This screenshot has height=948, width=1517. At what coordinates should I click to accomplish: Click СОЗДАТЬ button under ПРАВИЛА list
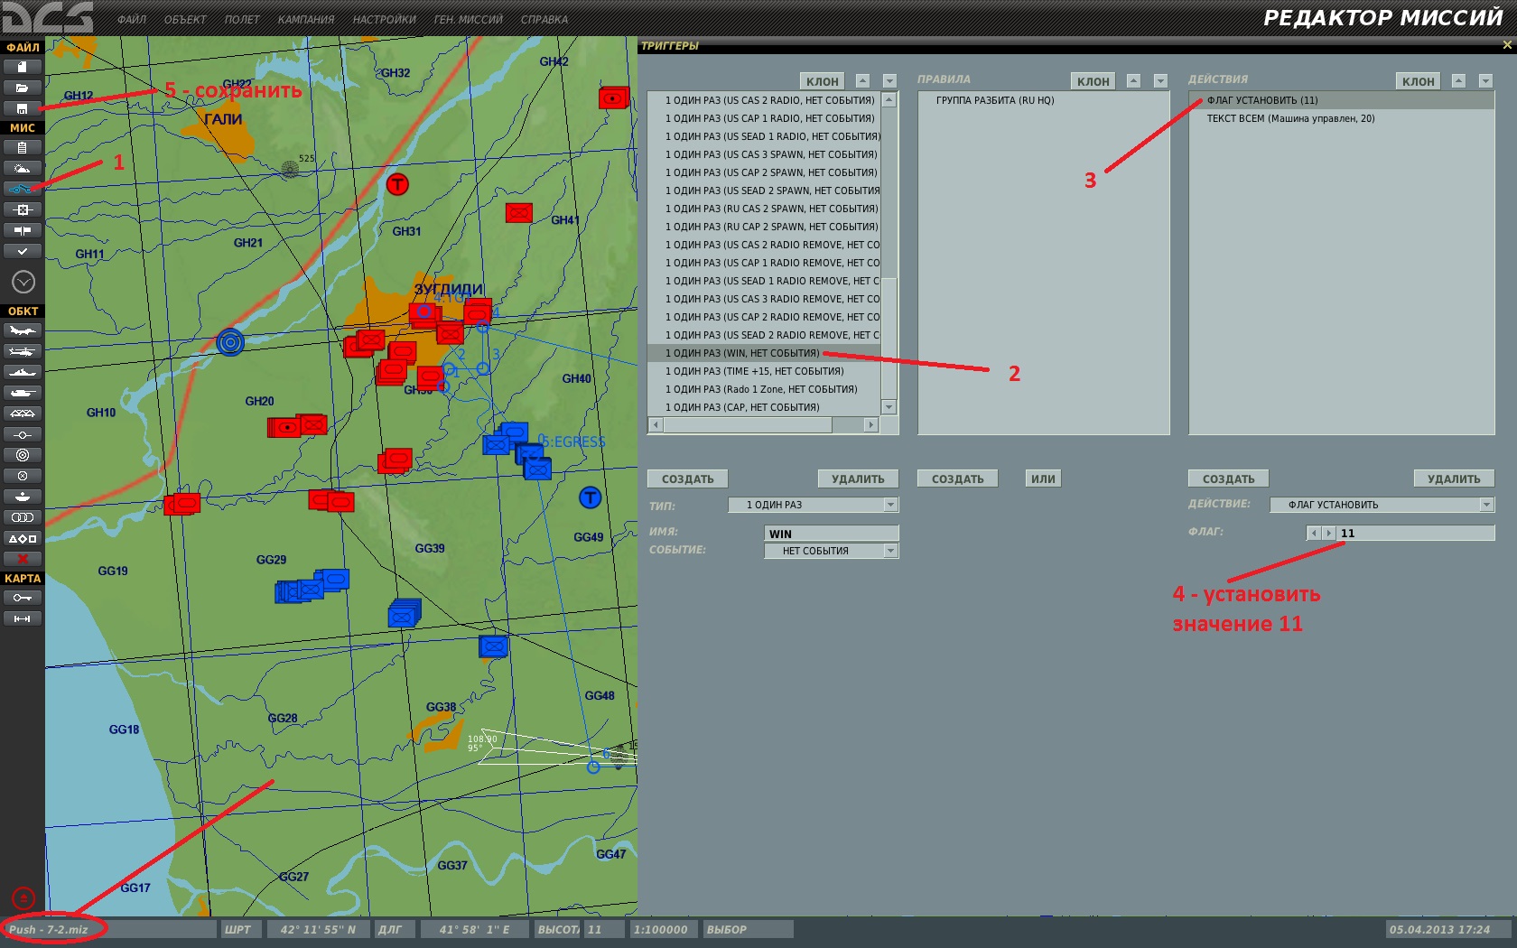tap(957, 479)
